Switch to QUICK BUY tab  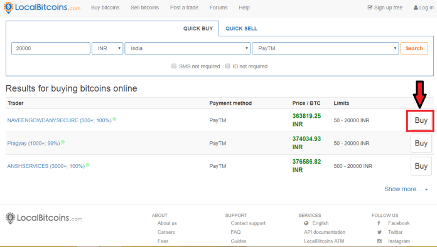click(198, 28)
